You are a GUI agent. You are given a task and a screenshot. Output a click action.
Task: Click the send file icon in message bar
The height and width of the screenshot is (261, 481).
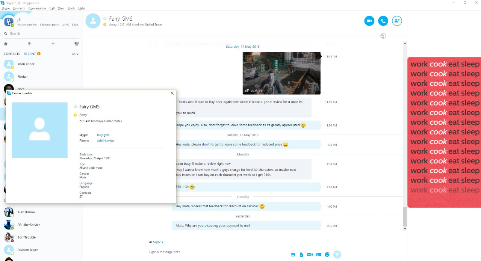[x=301, y=255]
